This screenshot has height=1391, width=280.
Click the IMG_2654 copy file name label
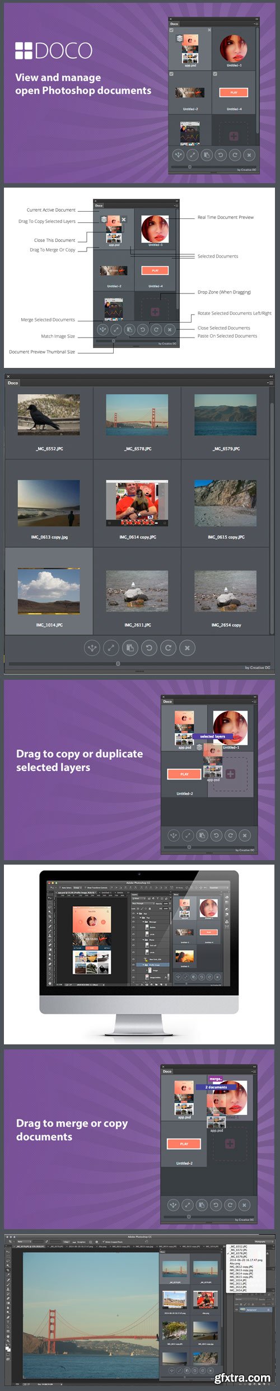(226, 625)
